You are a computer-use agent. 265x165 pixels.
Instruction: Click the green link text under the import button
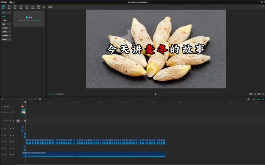tap(36, 21)
